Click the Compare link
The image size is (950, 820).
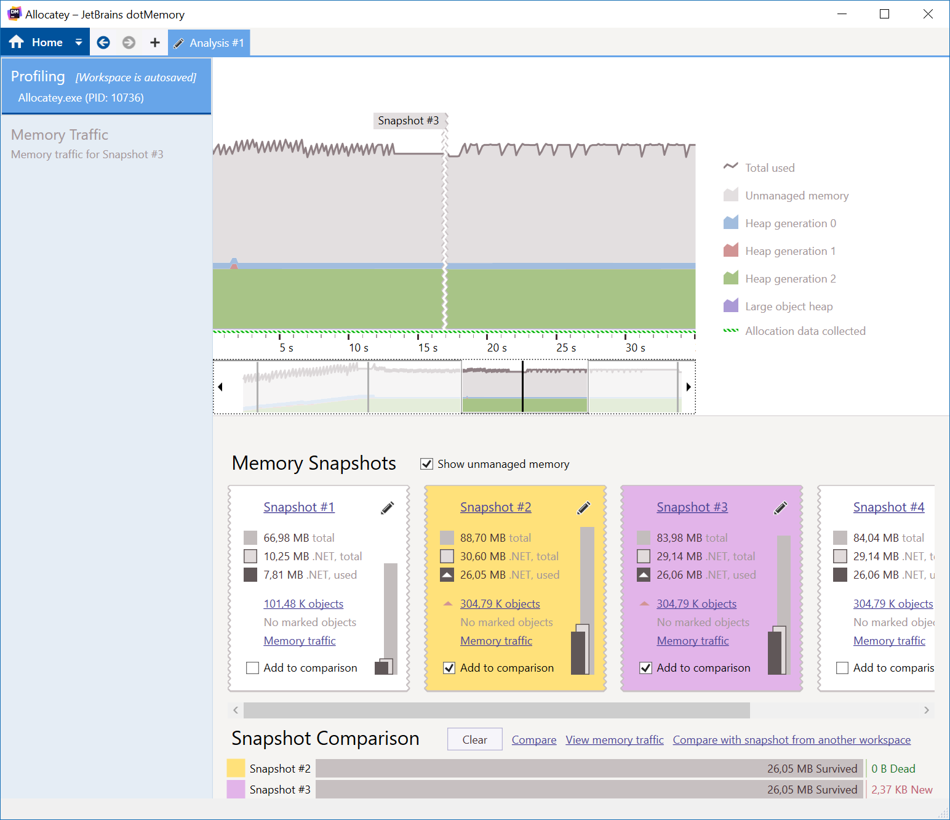[534, 740]
